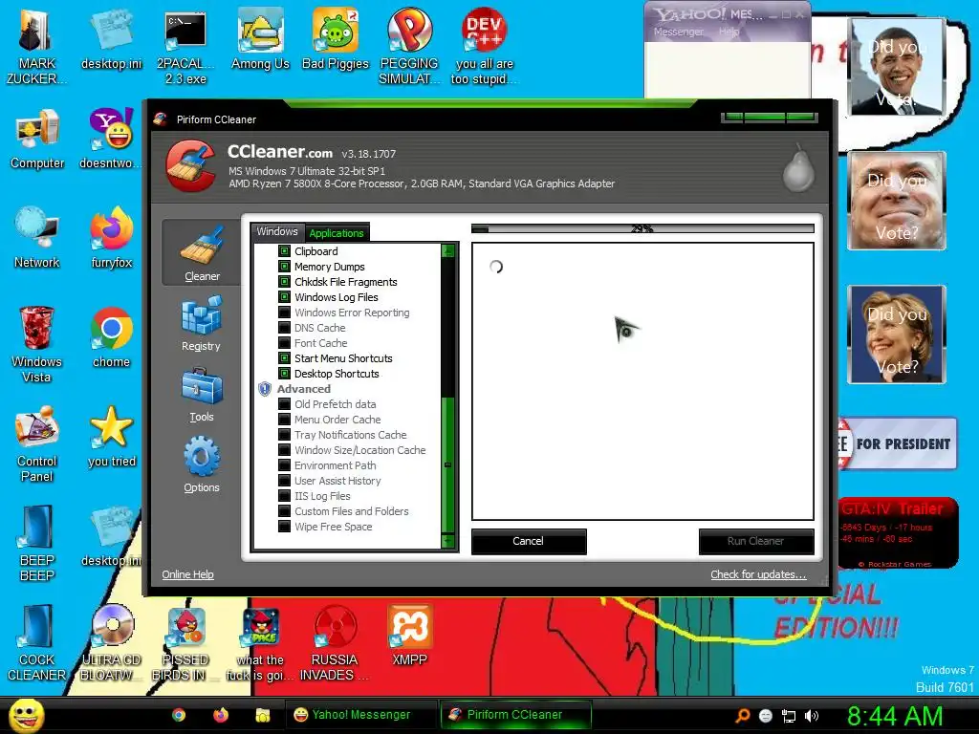The height and width of the screenshot is (734, 979).
Task: Click the CCleaner logo in the header
Action: coord(191,166)
